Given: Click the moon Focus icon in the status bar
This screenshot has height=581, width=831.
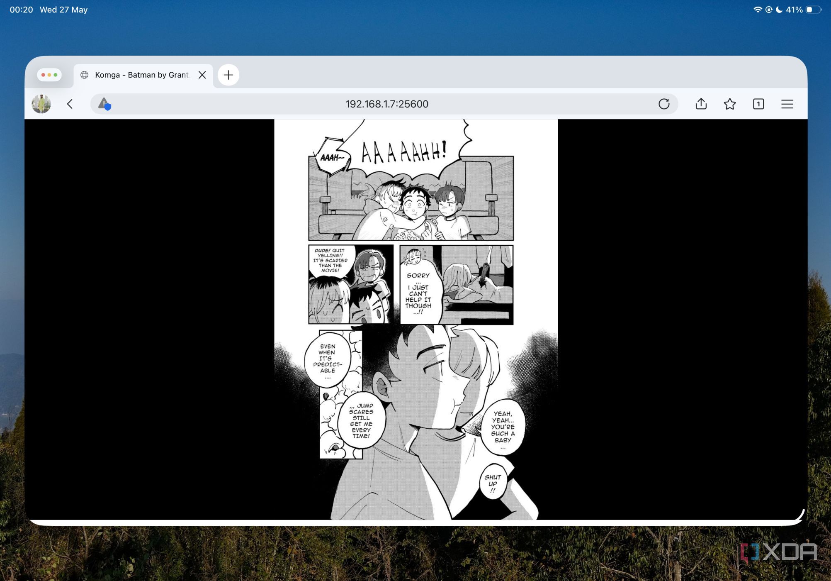Looking at the screenshot, I should pyautogui.click(x=779, y=10).
